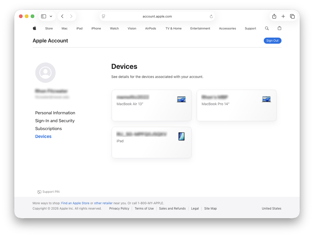The image size is (314, 237).
Task: Click the Apple Account heading
Action: pos(50,41)
